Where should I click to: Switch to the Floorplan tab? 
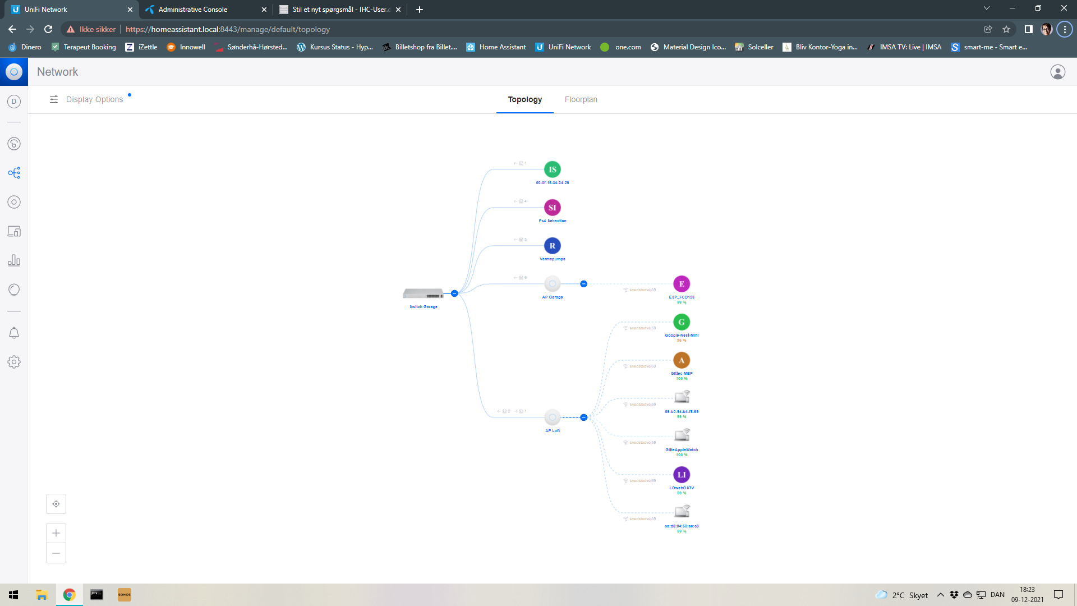581,99
